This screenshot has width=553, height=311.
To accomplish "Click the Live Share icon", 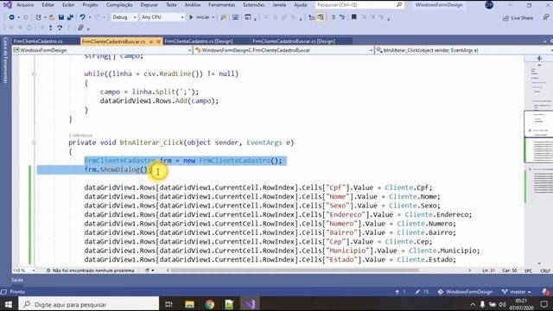I will (505, 17).
